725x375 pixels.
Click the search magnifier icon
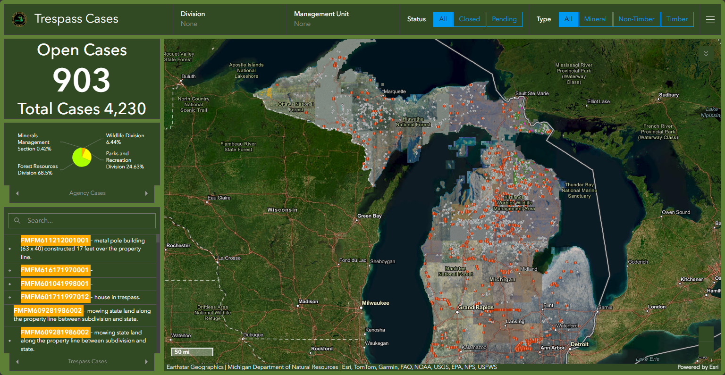coord(17,220)
